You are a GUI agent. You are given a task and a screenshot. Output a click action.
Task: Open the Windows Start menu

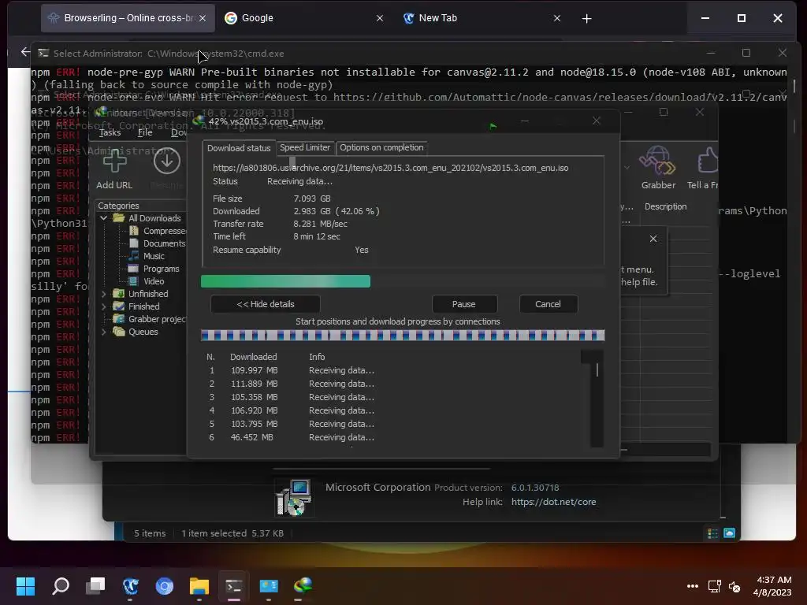(x=25, y=586)
